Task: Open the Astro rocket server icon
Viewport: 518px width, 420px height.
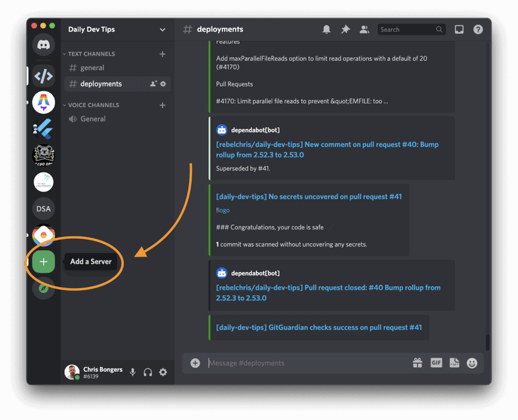Action: (44, 103)
